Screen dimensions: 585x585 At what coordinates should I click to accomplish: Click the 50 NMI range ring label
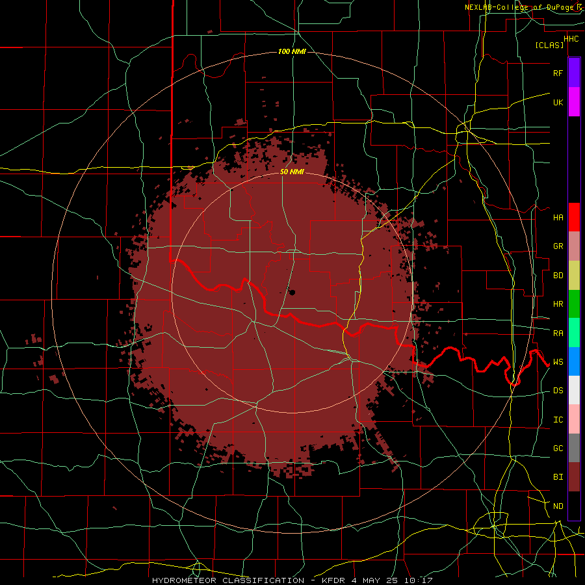coord(292,172)
